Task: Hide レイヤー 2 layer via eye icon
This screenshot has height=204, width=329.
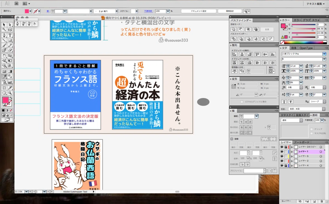Action: point(282,161)
